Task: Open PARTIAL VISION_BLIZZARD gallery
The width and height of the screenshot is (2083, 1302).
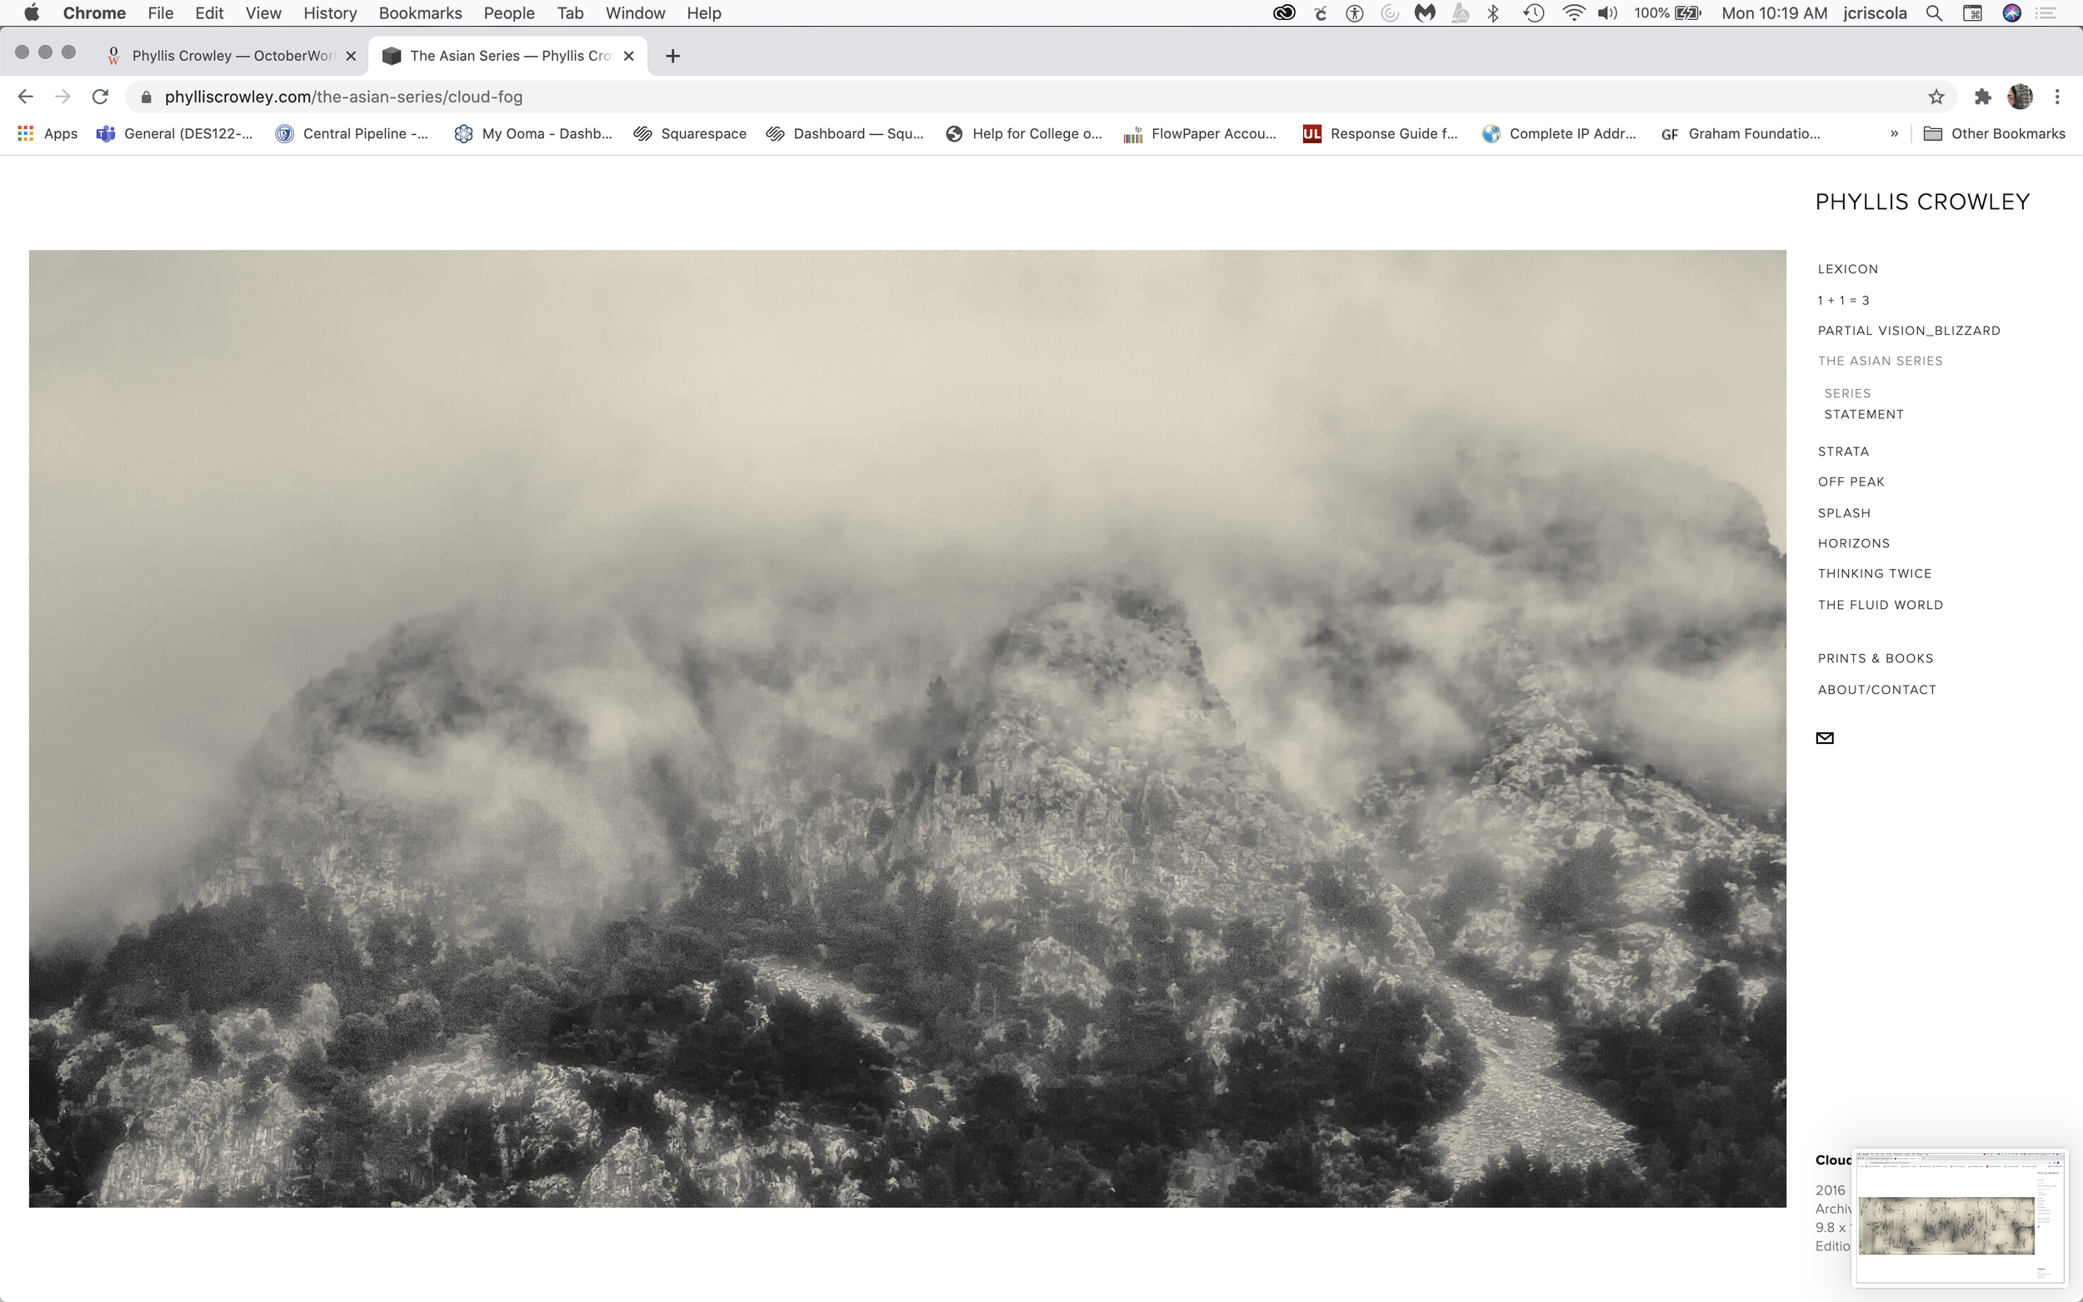Action: (x=1909, y=331)
